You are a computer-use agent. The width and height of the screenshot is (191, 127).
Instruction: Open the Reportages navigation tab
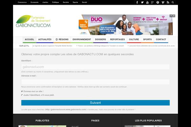tap(117, 39)
